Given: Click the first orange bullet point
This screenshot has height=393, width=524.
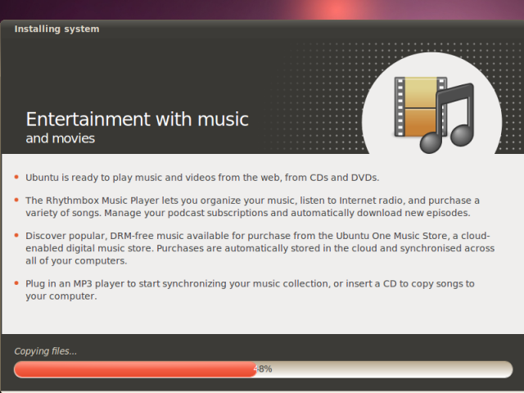Looking at the screenshot, I should tap(16, 177).
